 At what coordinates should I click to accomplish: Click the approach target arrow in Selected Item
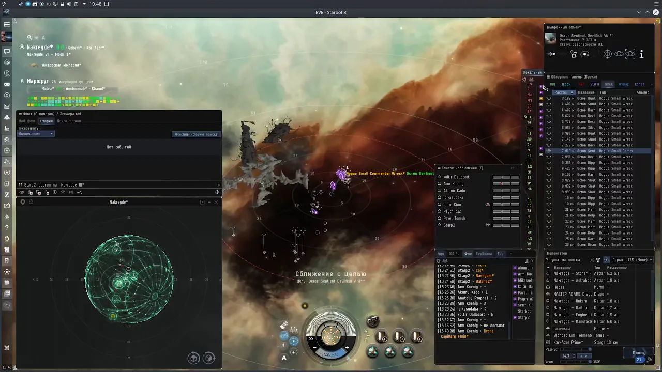pyautogui.click(x=551, y=54)
